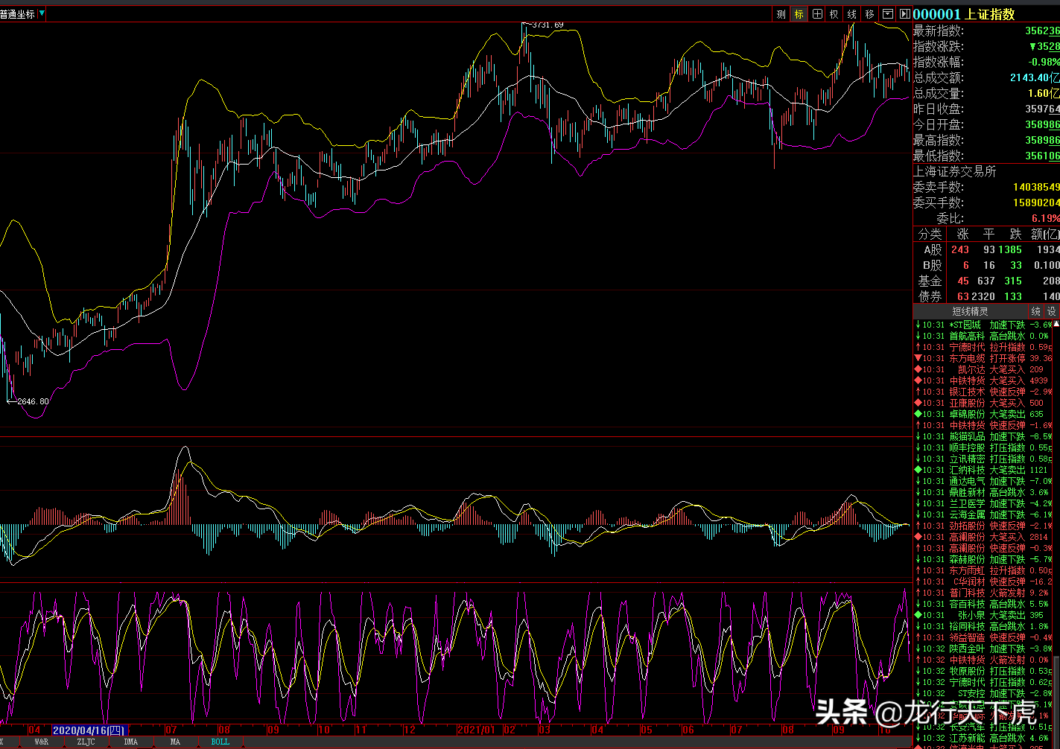Screen dimensions: 1060x749
Task: Select the 亚康股份 大笔买入 row
Action: [983, 404]
